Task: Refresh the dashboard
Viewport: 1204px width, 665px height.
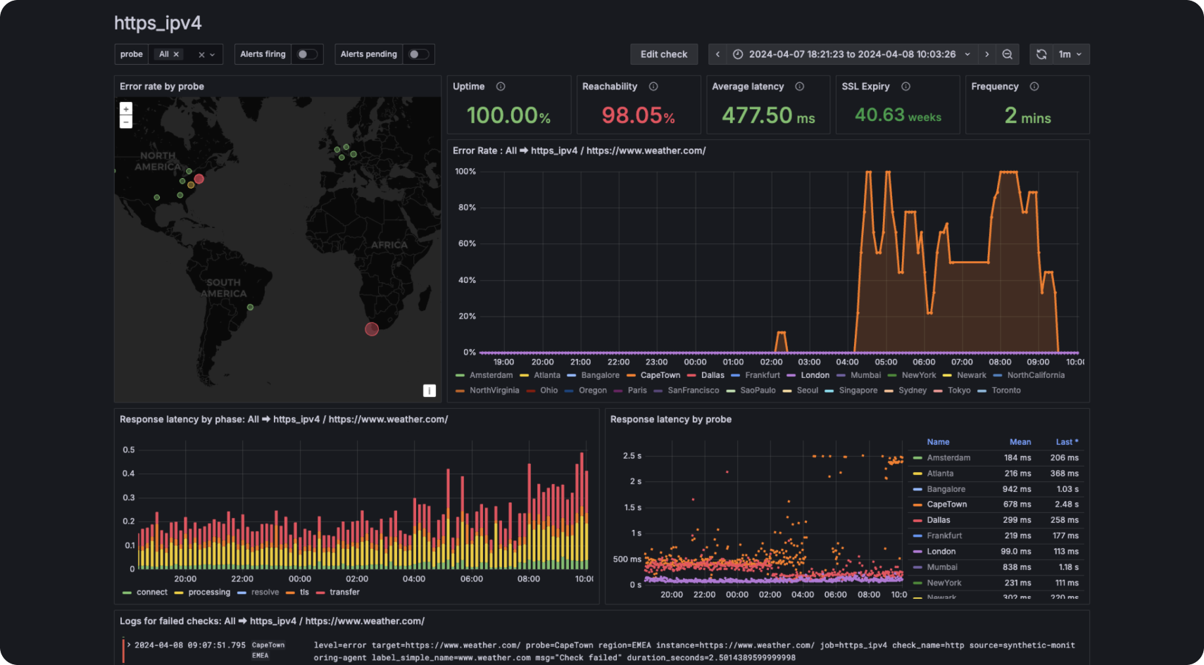Action: click(1041, 54)
